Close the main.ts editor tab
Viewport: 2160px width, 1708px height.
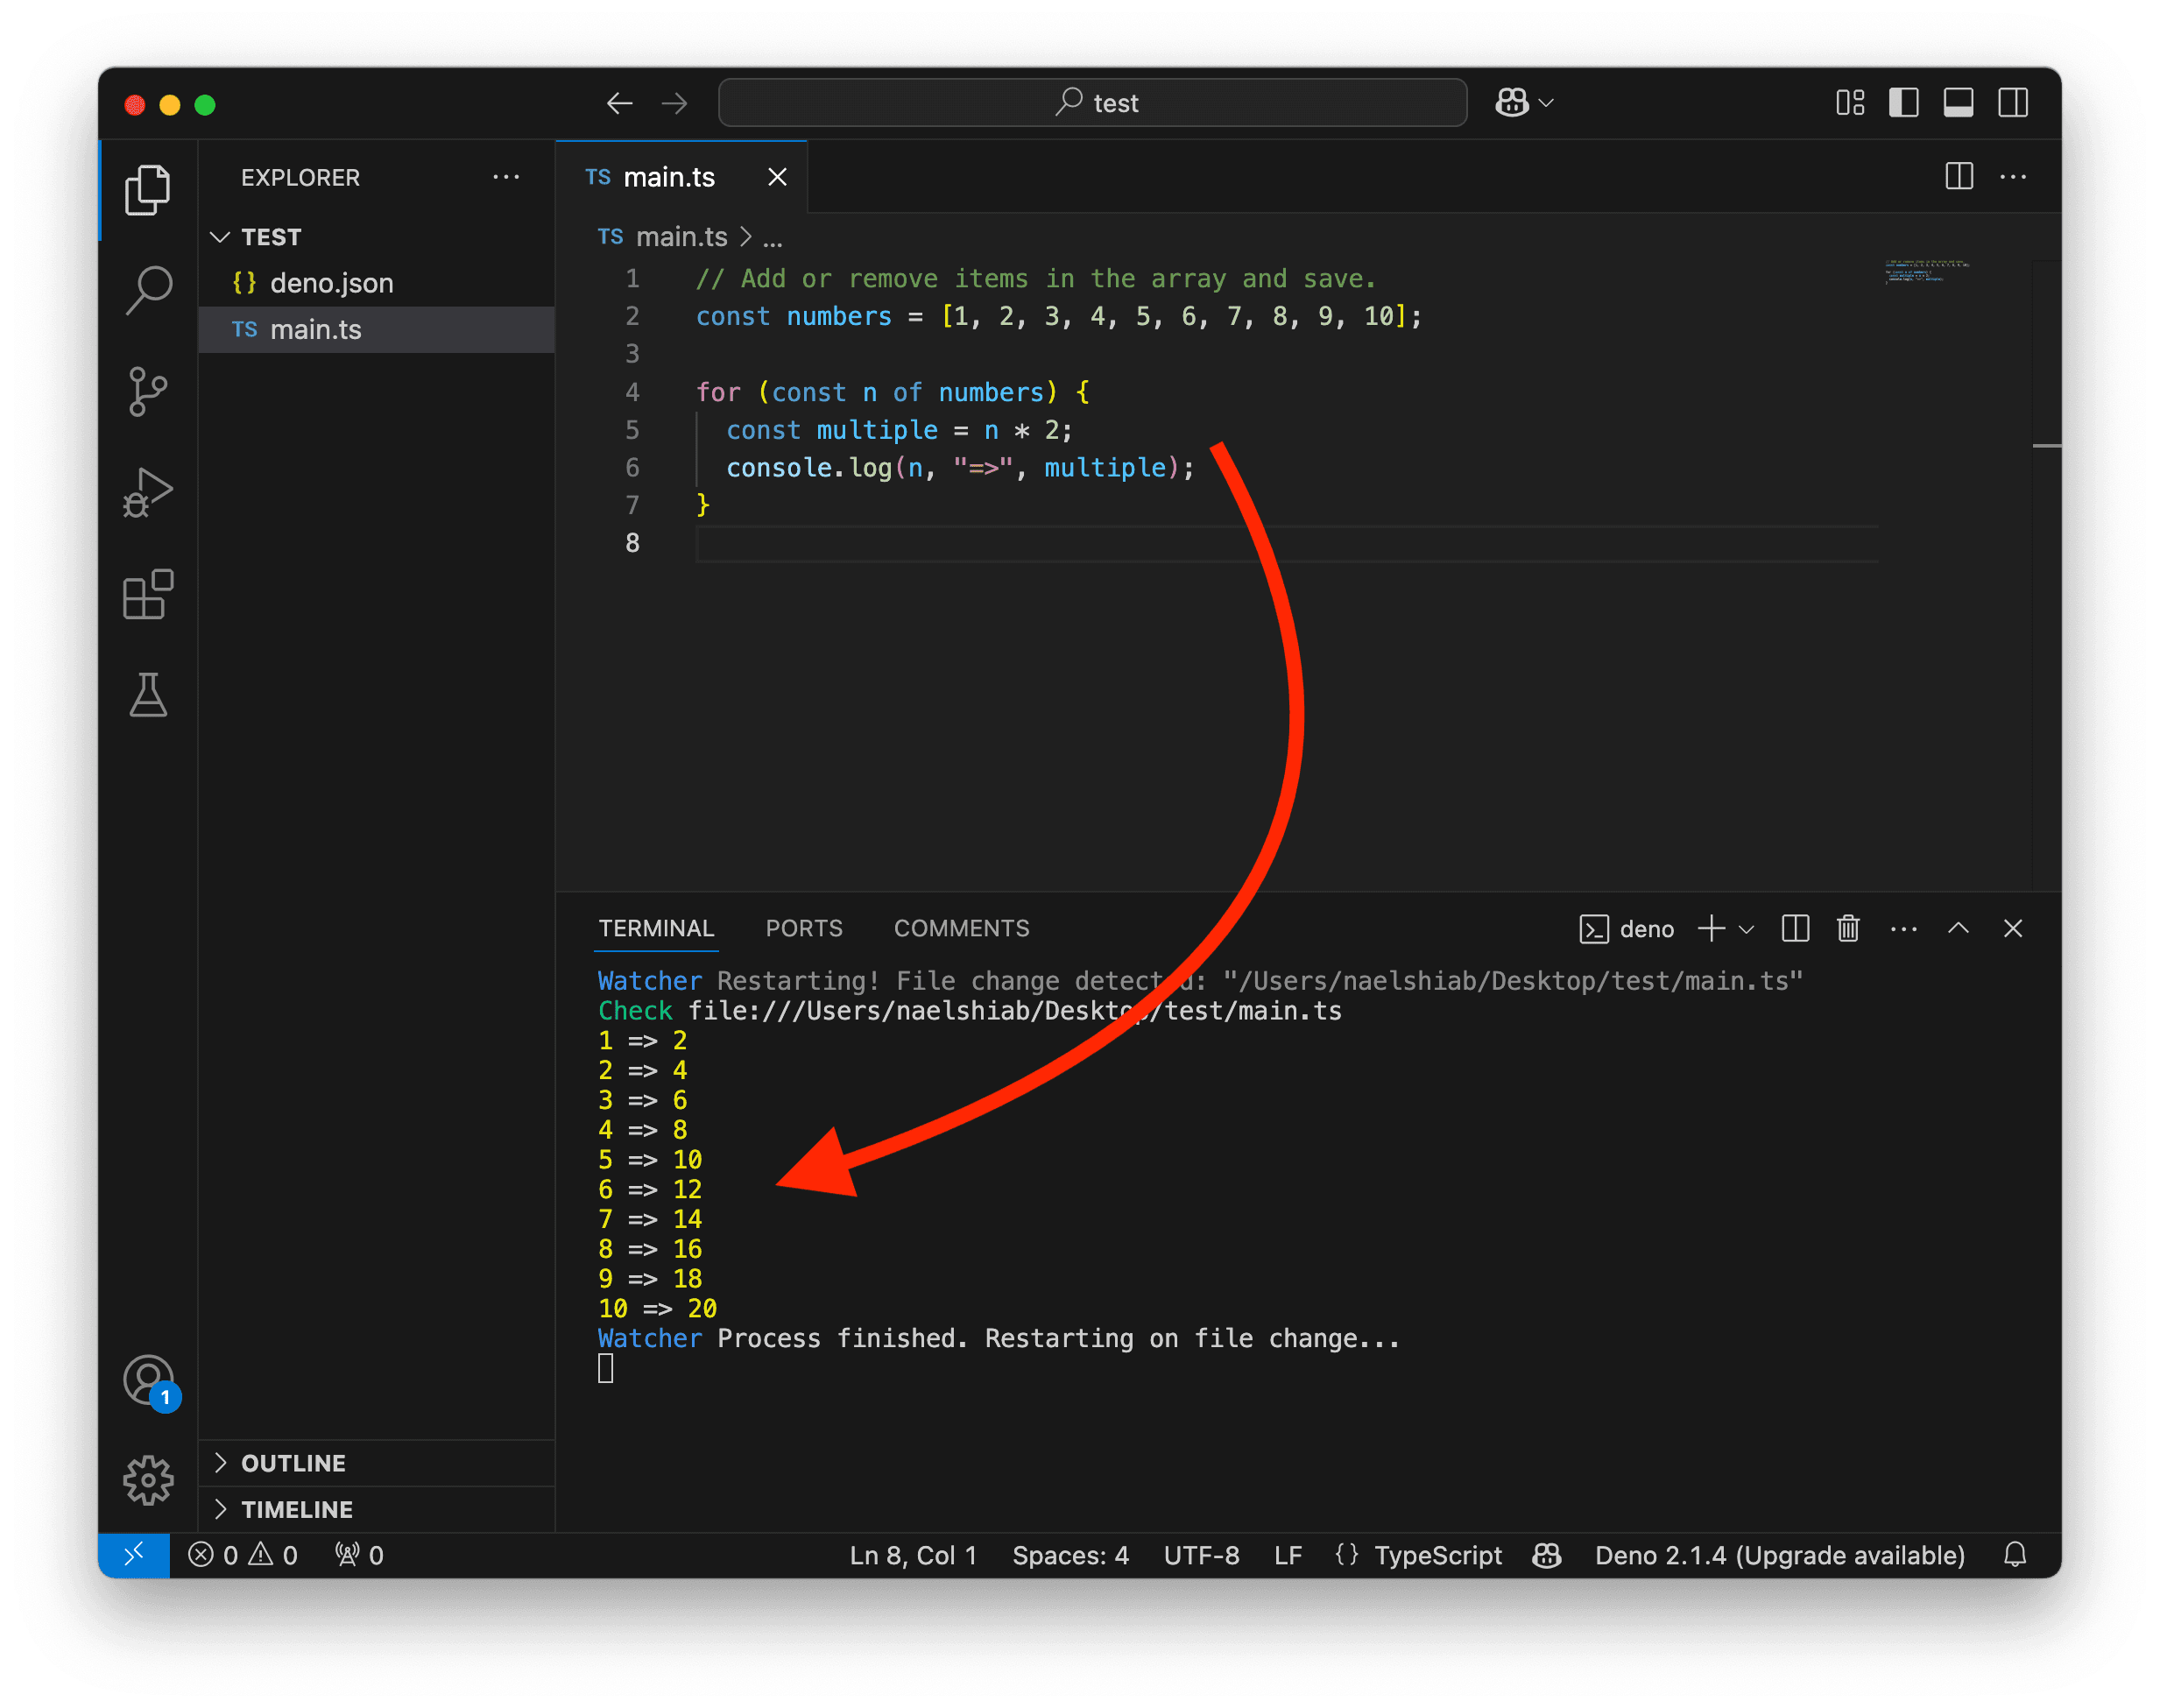pos(777,177)
